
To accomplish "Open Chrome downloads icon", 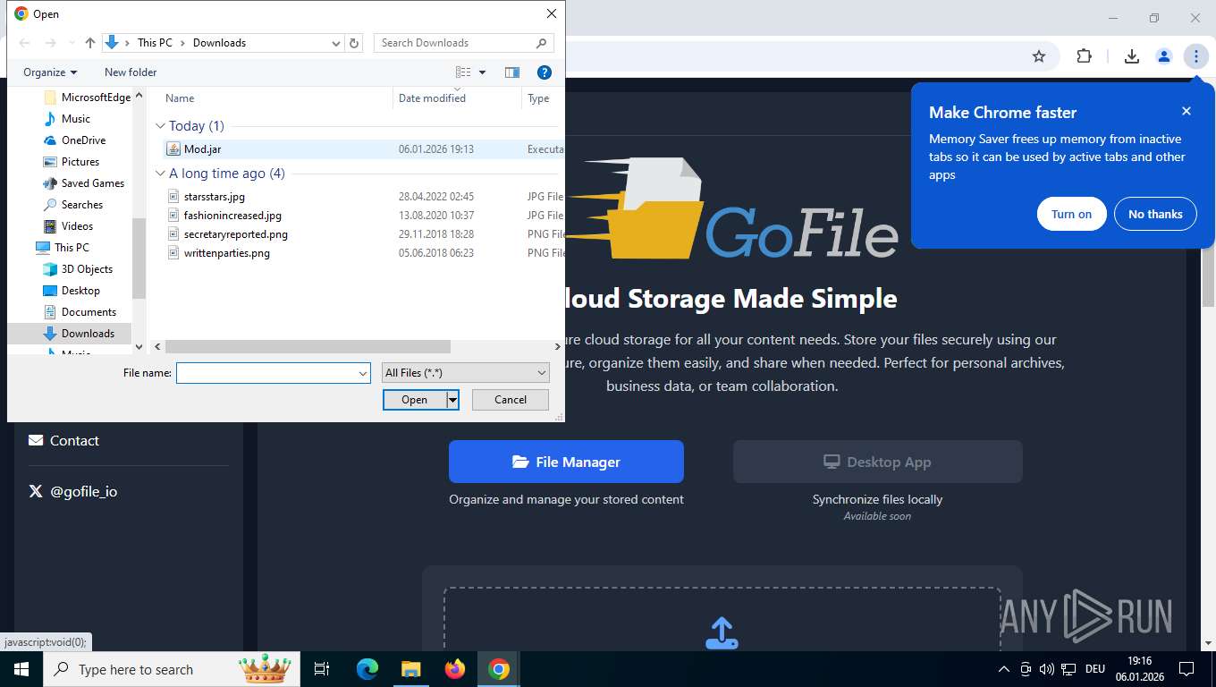I will point(1131,56).
